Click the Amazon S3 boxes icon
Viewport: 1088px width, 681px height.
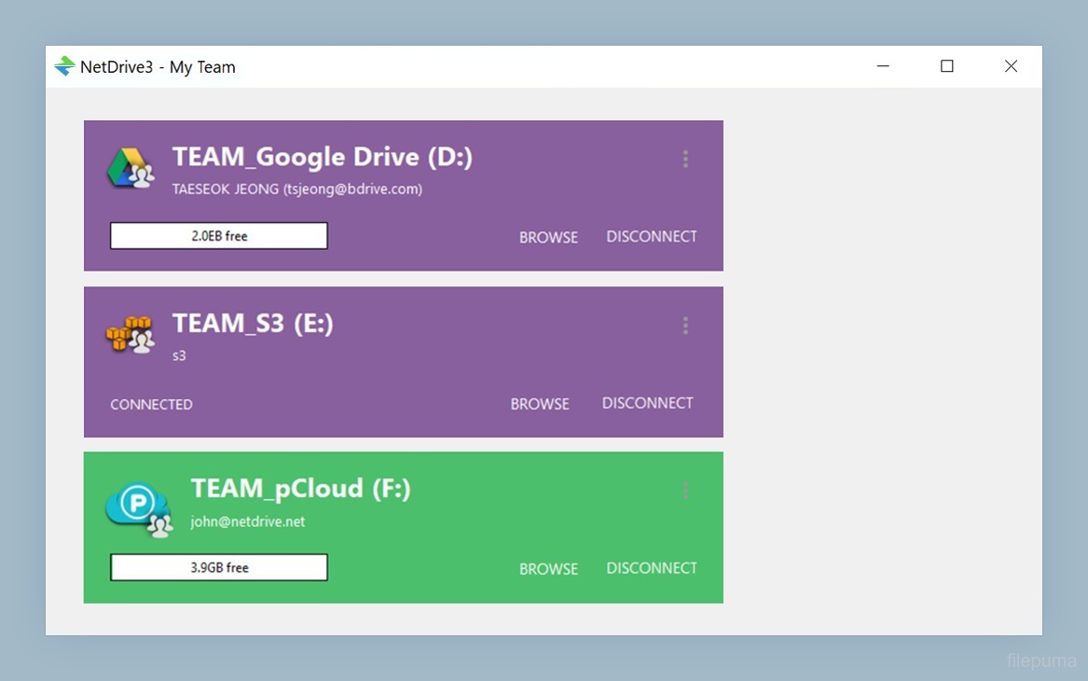[x=130, y=334]
